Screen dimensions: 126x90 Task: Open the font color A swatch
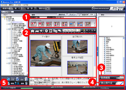tap(82, 30)
